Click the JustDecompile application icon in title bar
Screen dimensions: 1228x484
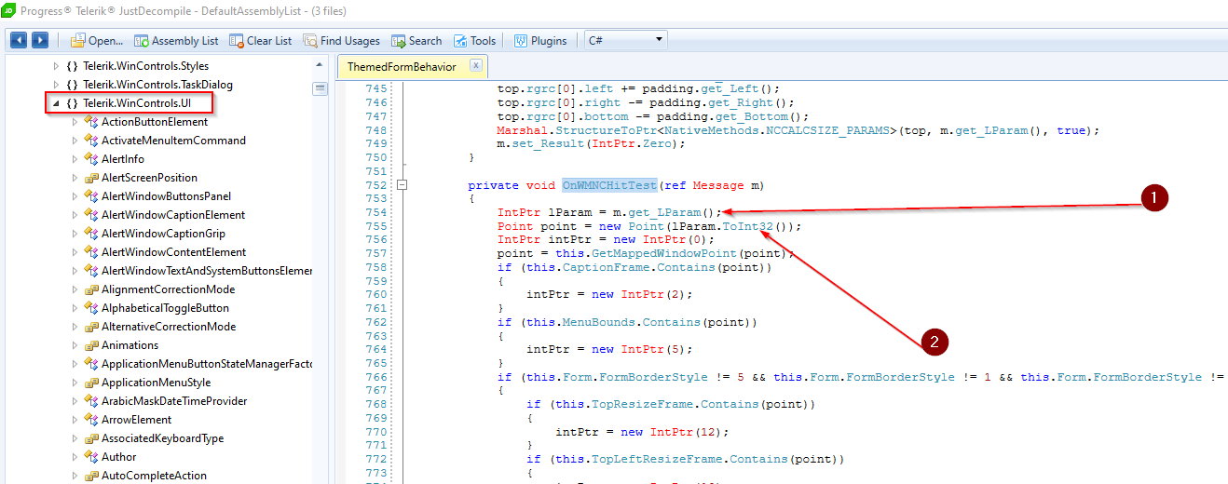(x=8, y=11)
